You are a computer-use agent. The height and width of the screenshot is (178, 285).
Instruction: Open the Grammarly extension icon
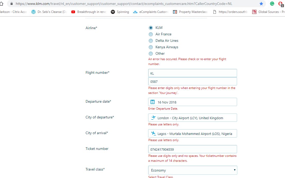(x=272, y=4)
